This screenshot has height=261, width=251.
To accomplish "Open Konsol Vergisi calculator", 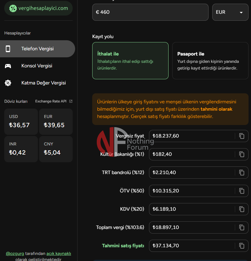I will coord(37,66).
